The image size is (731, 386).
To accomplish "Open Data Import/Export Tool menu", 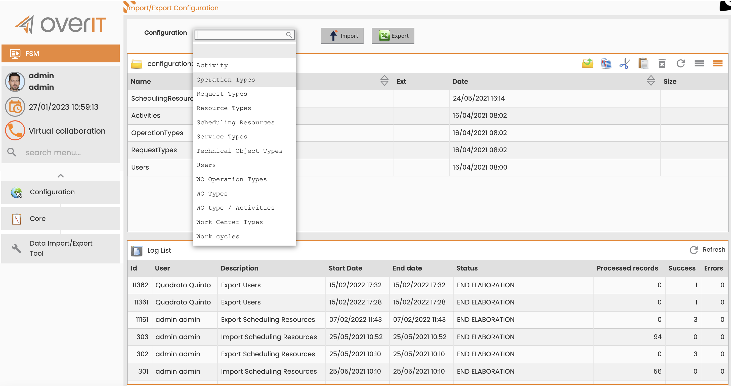I will click(60, 249).
